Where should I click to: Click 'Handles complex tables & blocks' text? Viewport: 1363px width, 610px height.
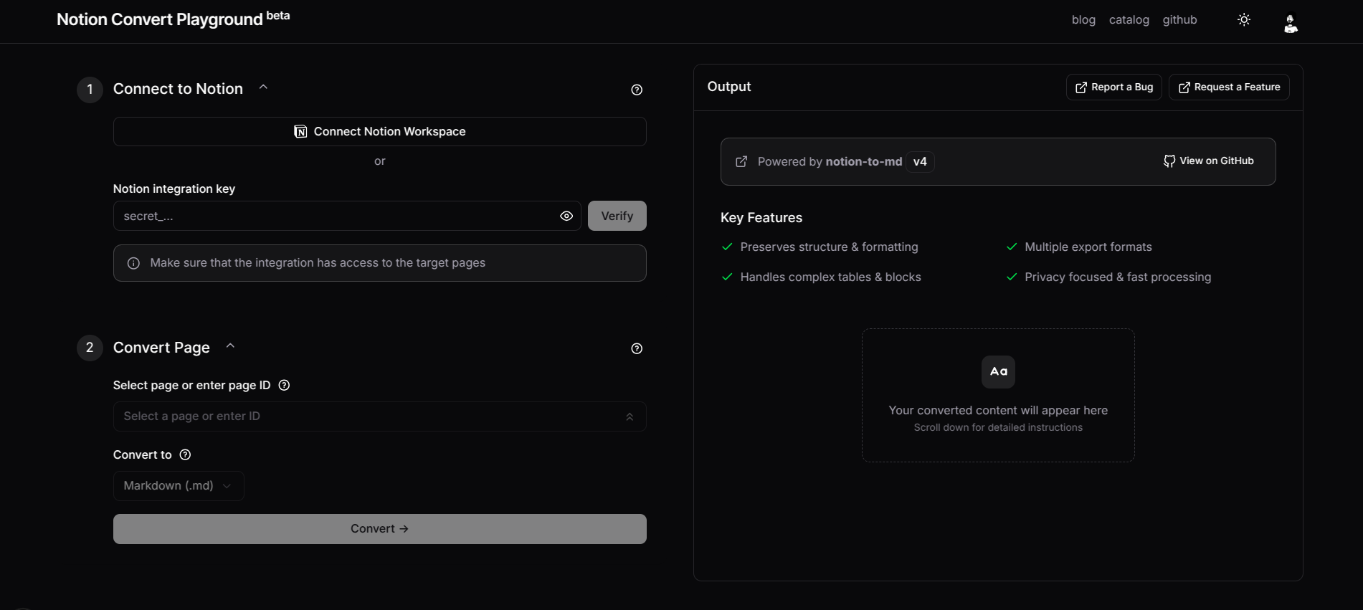click(x=830, y=277)
